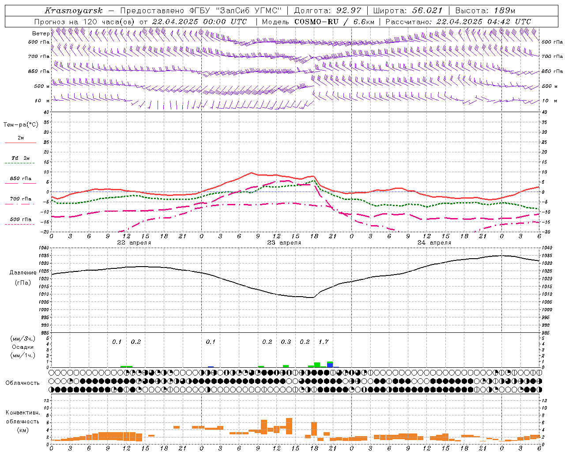This screenshot has width=565, height=452.
Task: Select the '(мм/3ч.)' precipitation unit label
Action: pyautogui.click(x=23, y=339)
